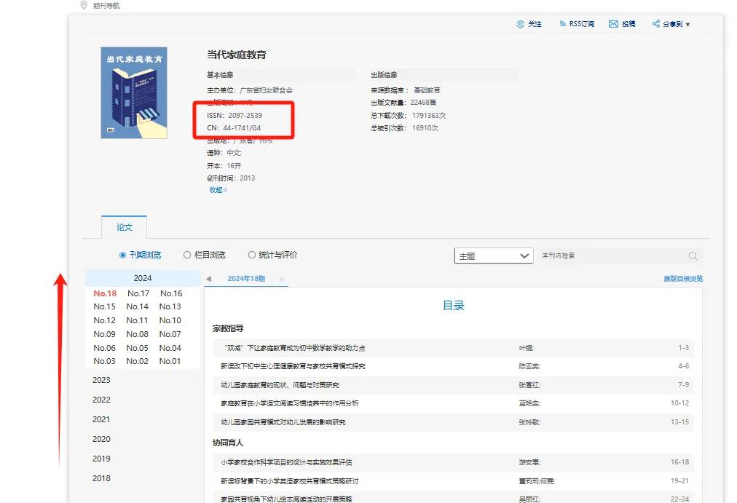
Task: Click the search magnifier icon in 本刊内检索
Action: tap(693, 256)
